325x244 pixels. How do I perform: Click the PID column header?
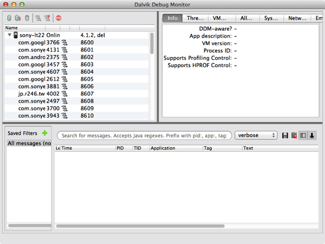coord(124,148)
